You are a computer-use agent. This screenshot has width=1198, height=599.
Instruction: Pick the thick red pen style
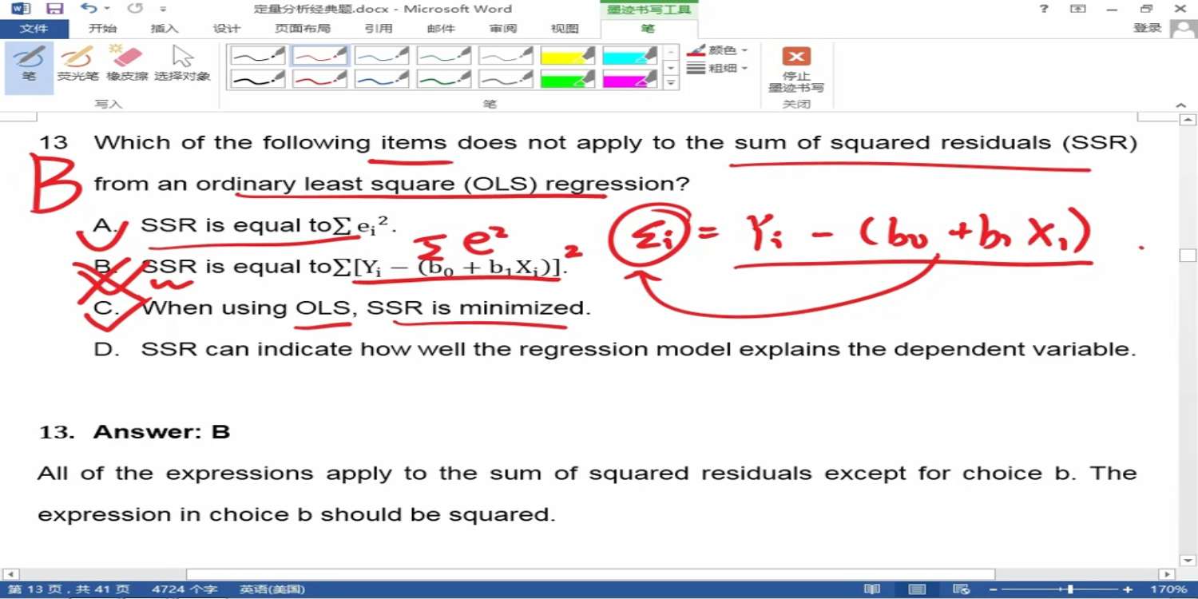pyautogui.click(x=320, y=79)
